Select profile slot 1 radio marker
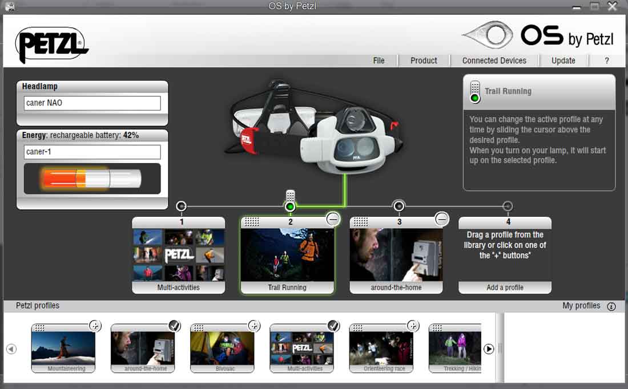The width and height of the screenshot is (628, 389). pyautogui.click(x=181, y=206)
